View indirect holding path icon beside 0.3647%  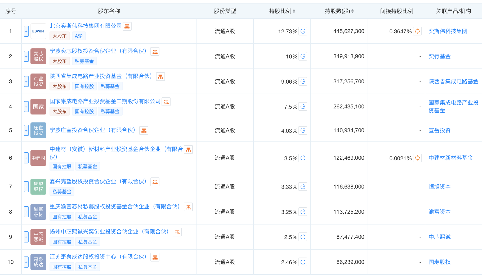point(417,31)
